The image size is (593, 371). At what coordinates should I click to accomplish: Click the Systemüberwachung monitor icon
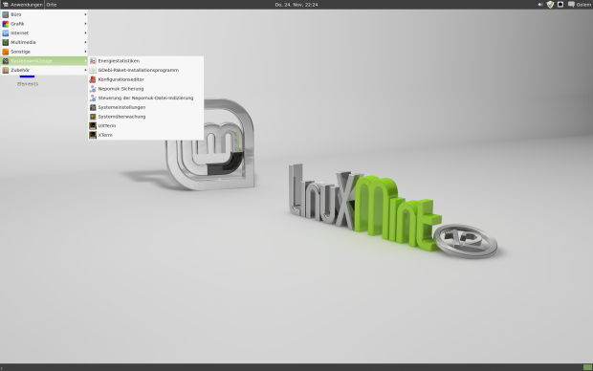tap(93, 117)
